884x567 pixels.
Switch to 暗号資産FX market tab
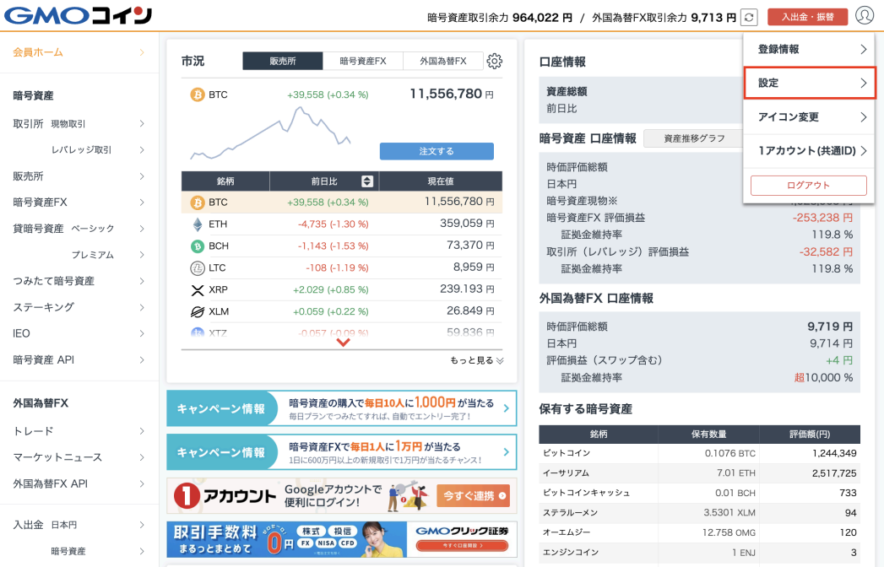click(362, 61)
